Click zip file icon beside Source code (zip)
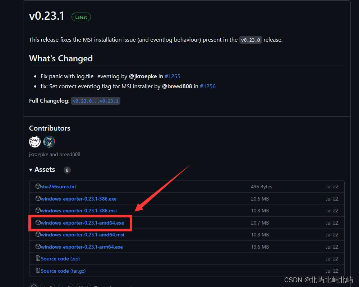This screenshot has width=359, height=287. [38, 258]
